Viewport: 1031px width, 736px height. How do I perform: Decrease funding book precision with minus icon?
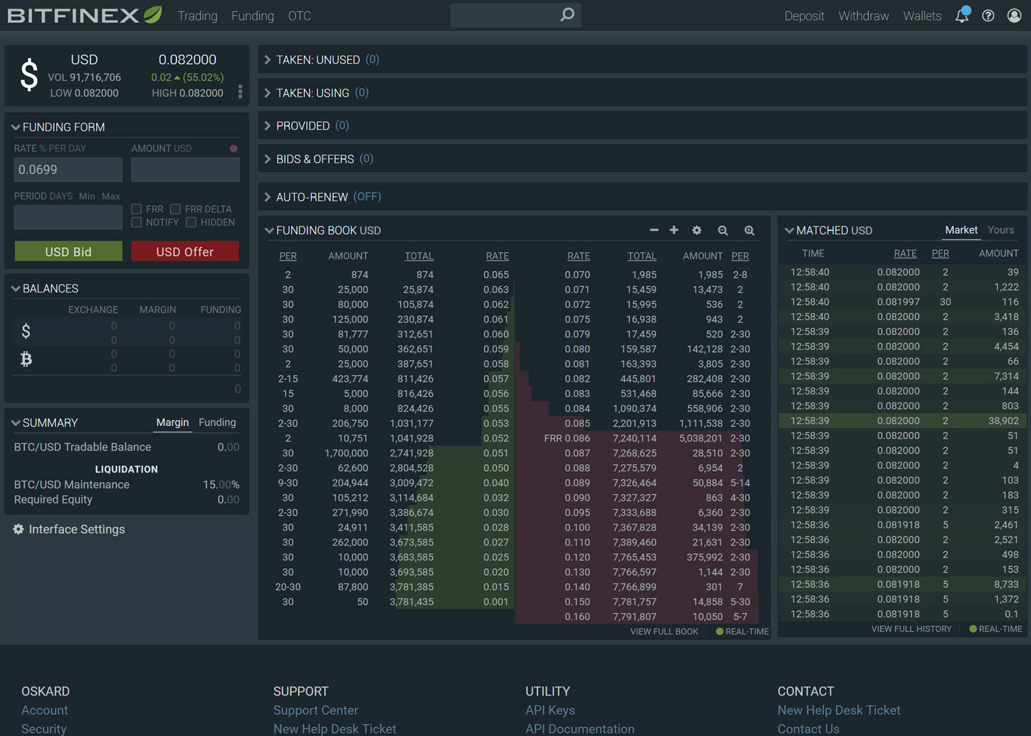[x=654, y=230]
